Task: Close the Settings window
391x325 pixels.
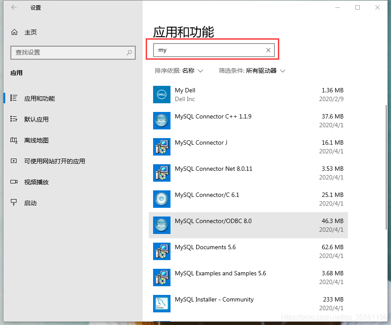Action: pyautogui.click(x=377, y=7)
